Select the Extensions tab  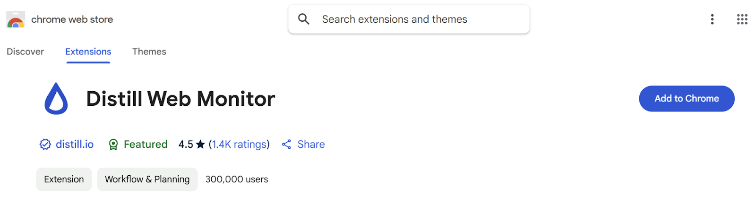[x=88, y=51]
